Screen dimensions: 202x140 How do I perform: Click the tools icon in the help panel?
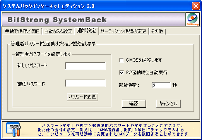tap(14, 130)
